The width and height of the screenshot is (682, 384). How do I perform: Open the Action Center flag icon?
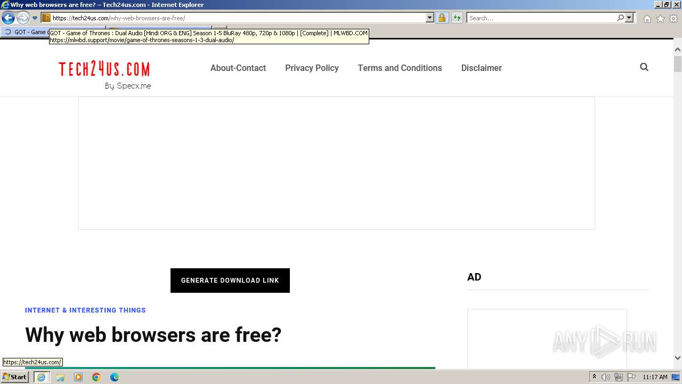[x=631, y=377]
